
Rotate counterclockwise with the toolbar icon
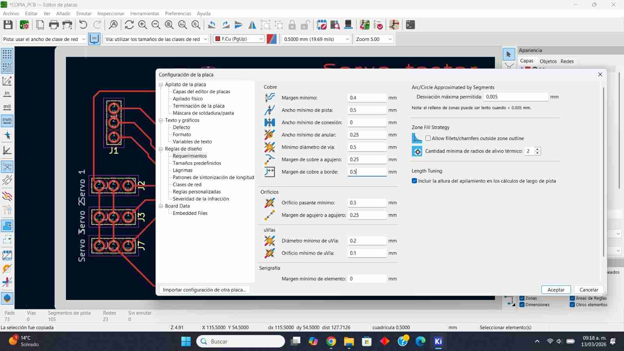point(212,25)
